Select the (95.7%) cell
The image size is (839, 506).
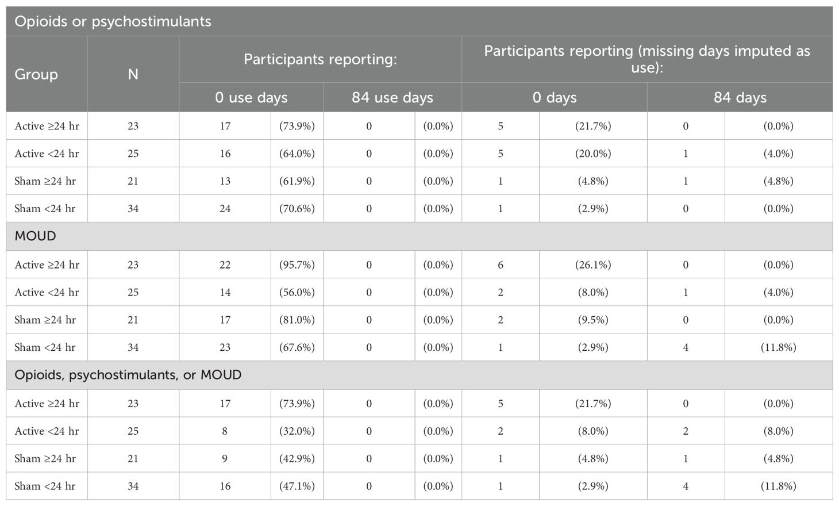297,265
